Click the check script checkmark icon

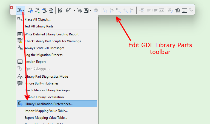[171, 10]
